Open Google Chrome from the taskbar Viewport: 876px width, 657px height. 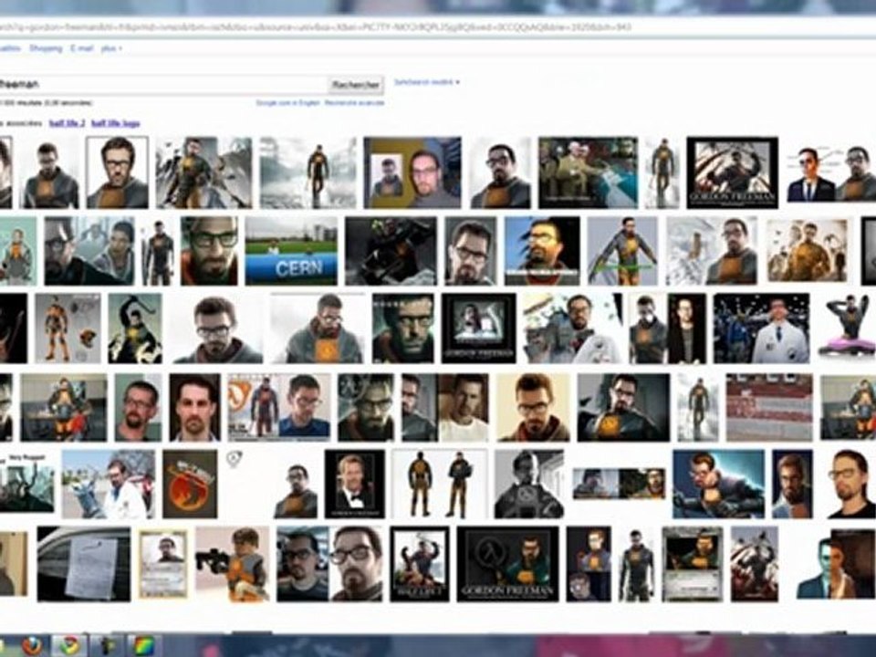(69, 646)
